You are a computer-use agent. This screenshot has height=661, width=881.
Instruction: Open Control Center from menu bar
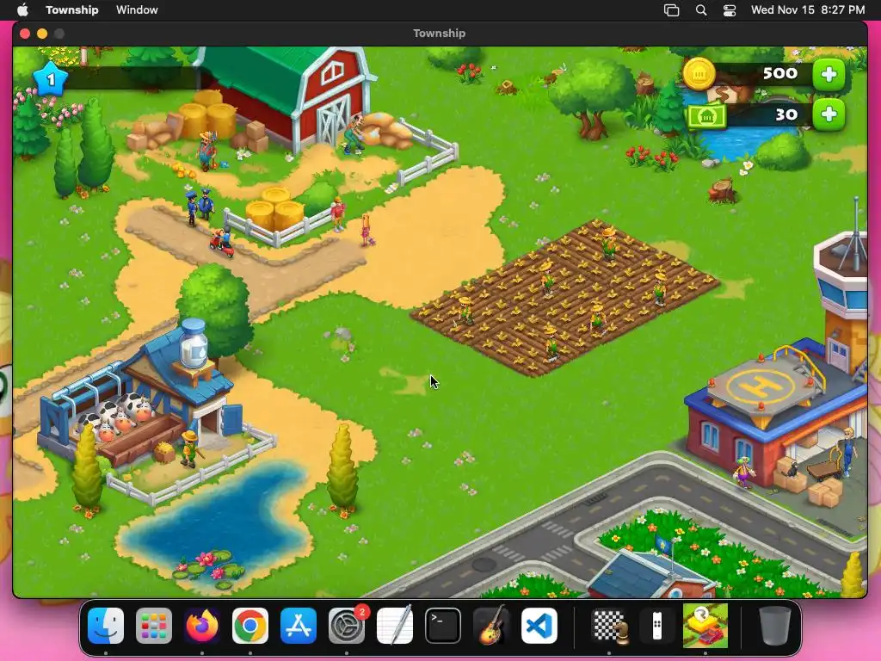click(x=730, y=10)
